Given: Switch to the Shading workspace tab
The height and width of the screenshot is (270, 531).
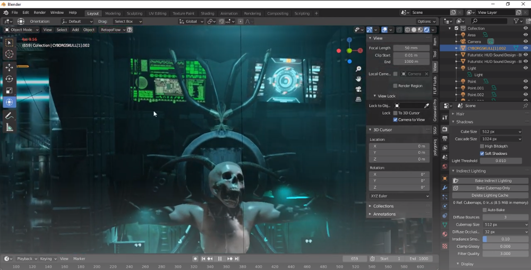Looking at the screenshot, I should click(x=207, y=14).
